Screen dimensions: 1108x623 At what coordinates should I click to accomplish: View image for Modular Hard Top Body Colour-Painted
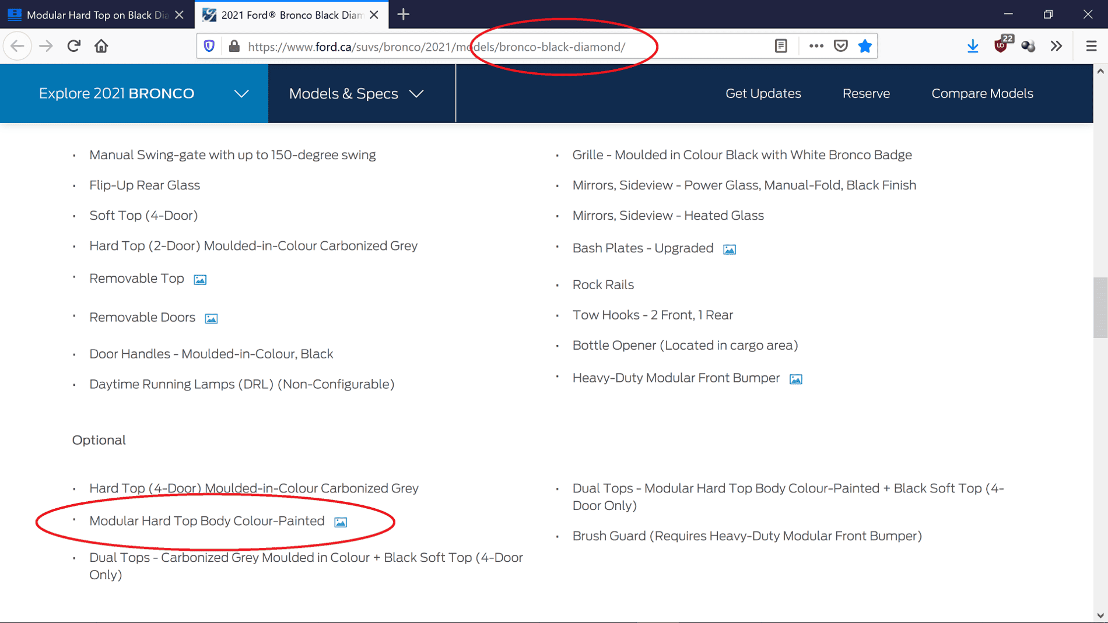coord(341,522)
